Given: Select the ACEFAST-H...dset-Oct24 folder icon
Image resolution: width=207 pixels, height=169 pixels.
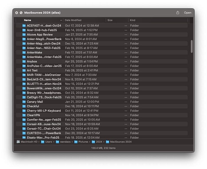Looking at the screenshot, I should [24, 26].
